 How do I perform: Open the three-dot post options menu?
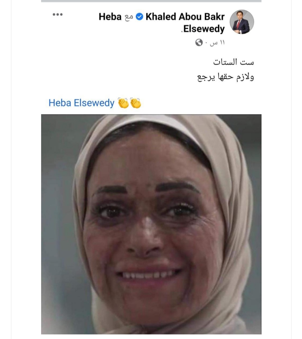(x=58, y=15)
